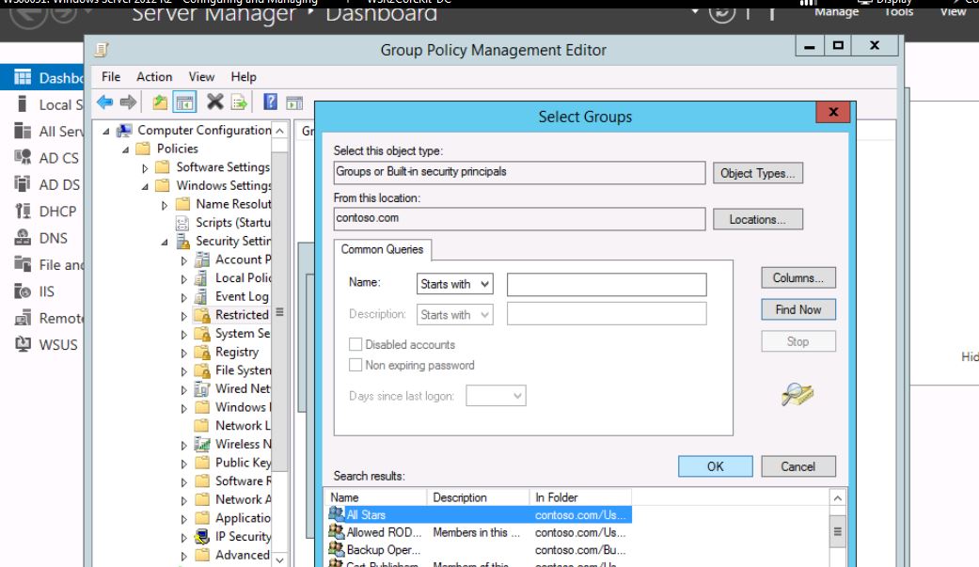Open Server Manager Tools menu
This screenshot has width=979, height=567.
(899, 11)
